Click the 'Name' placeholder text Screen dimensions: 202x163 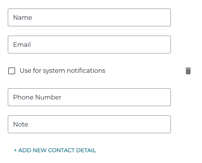23,17
